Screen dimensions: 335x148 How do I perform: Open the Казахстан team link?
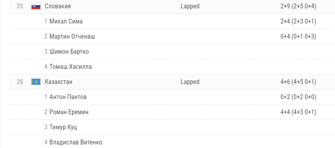pyautogui.click(x=59, y=82)
